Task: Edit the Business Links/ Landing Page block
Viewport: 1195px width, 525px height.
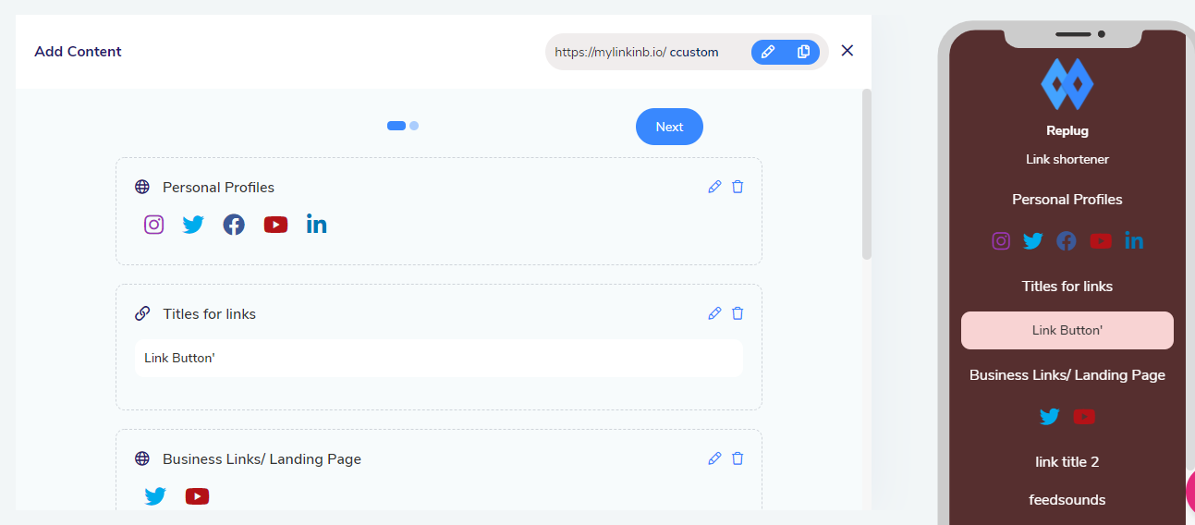Action: [x=714, y=458]
